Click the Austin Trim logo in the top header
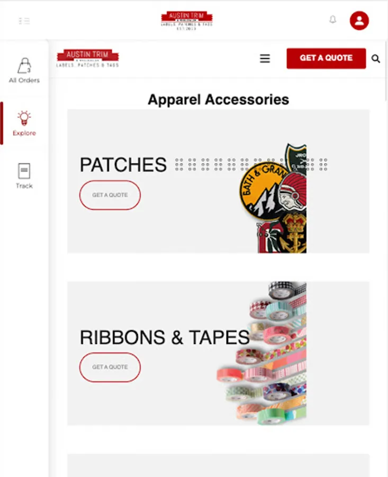Image resolution: width=388 pixels, height=477 pixels. tap(186, 21)
